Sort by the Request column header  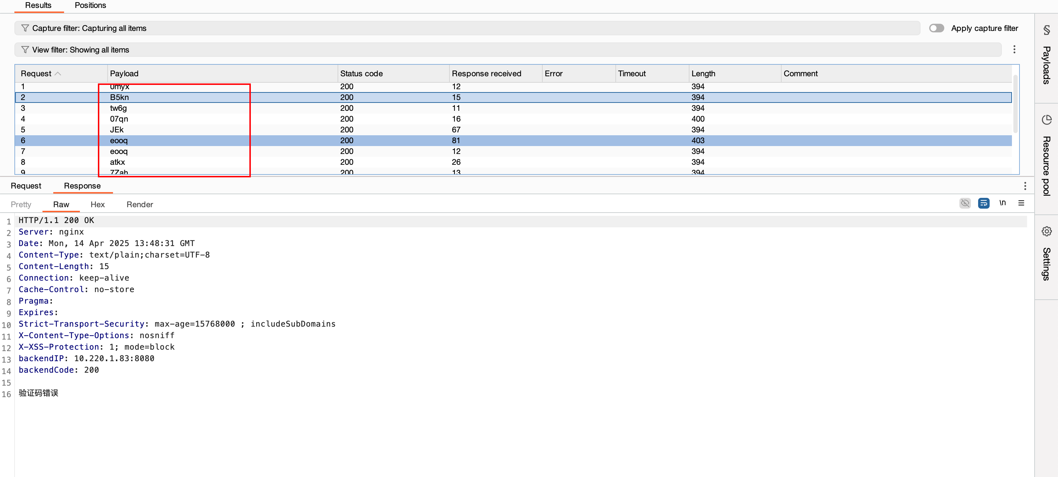[61, 73]
